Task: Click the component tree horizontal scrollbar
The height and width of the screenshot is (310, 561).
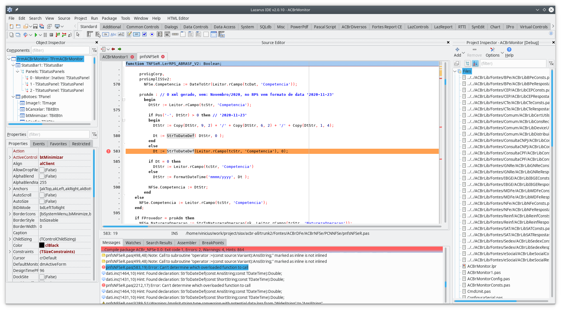Action: click(x=49, y=124)
